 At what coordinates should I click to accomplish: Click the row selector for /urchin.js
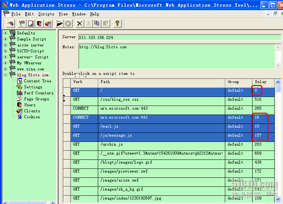point(67,146)
